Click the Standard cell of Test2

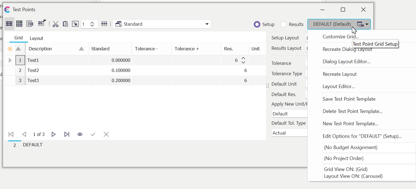110,70
